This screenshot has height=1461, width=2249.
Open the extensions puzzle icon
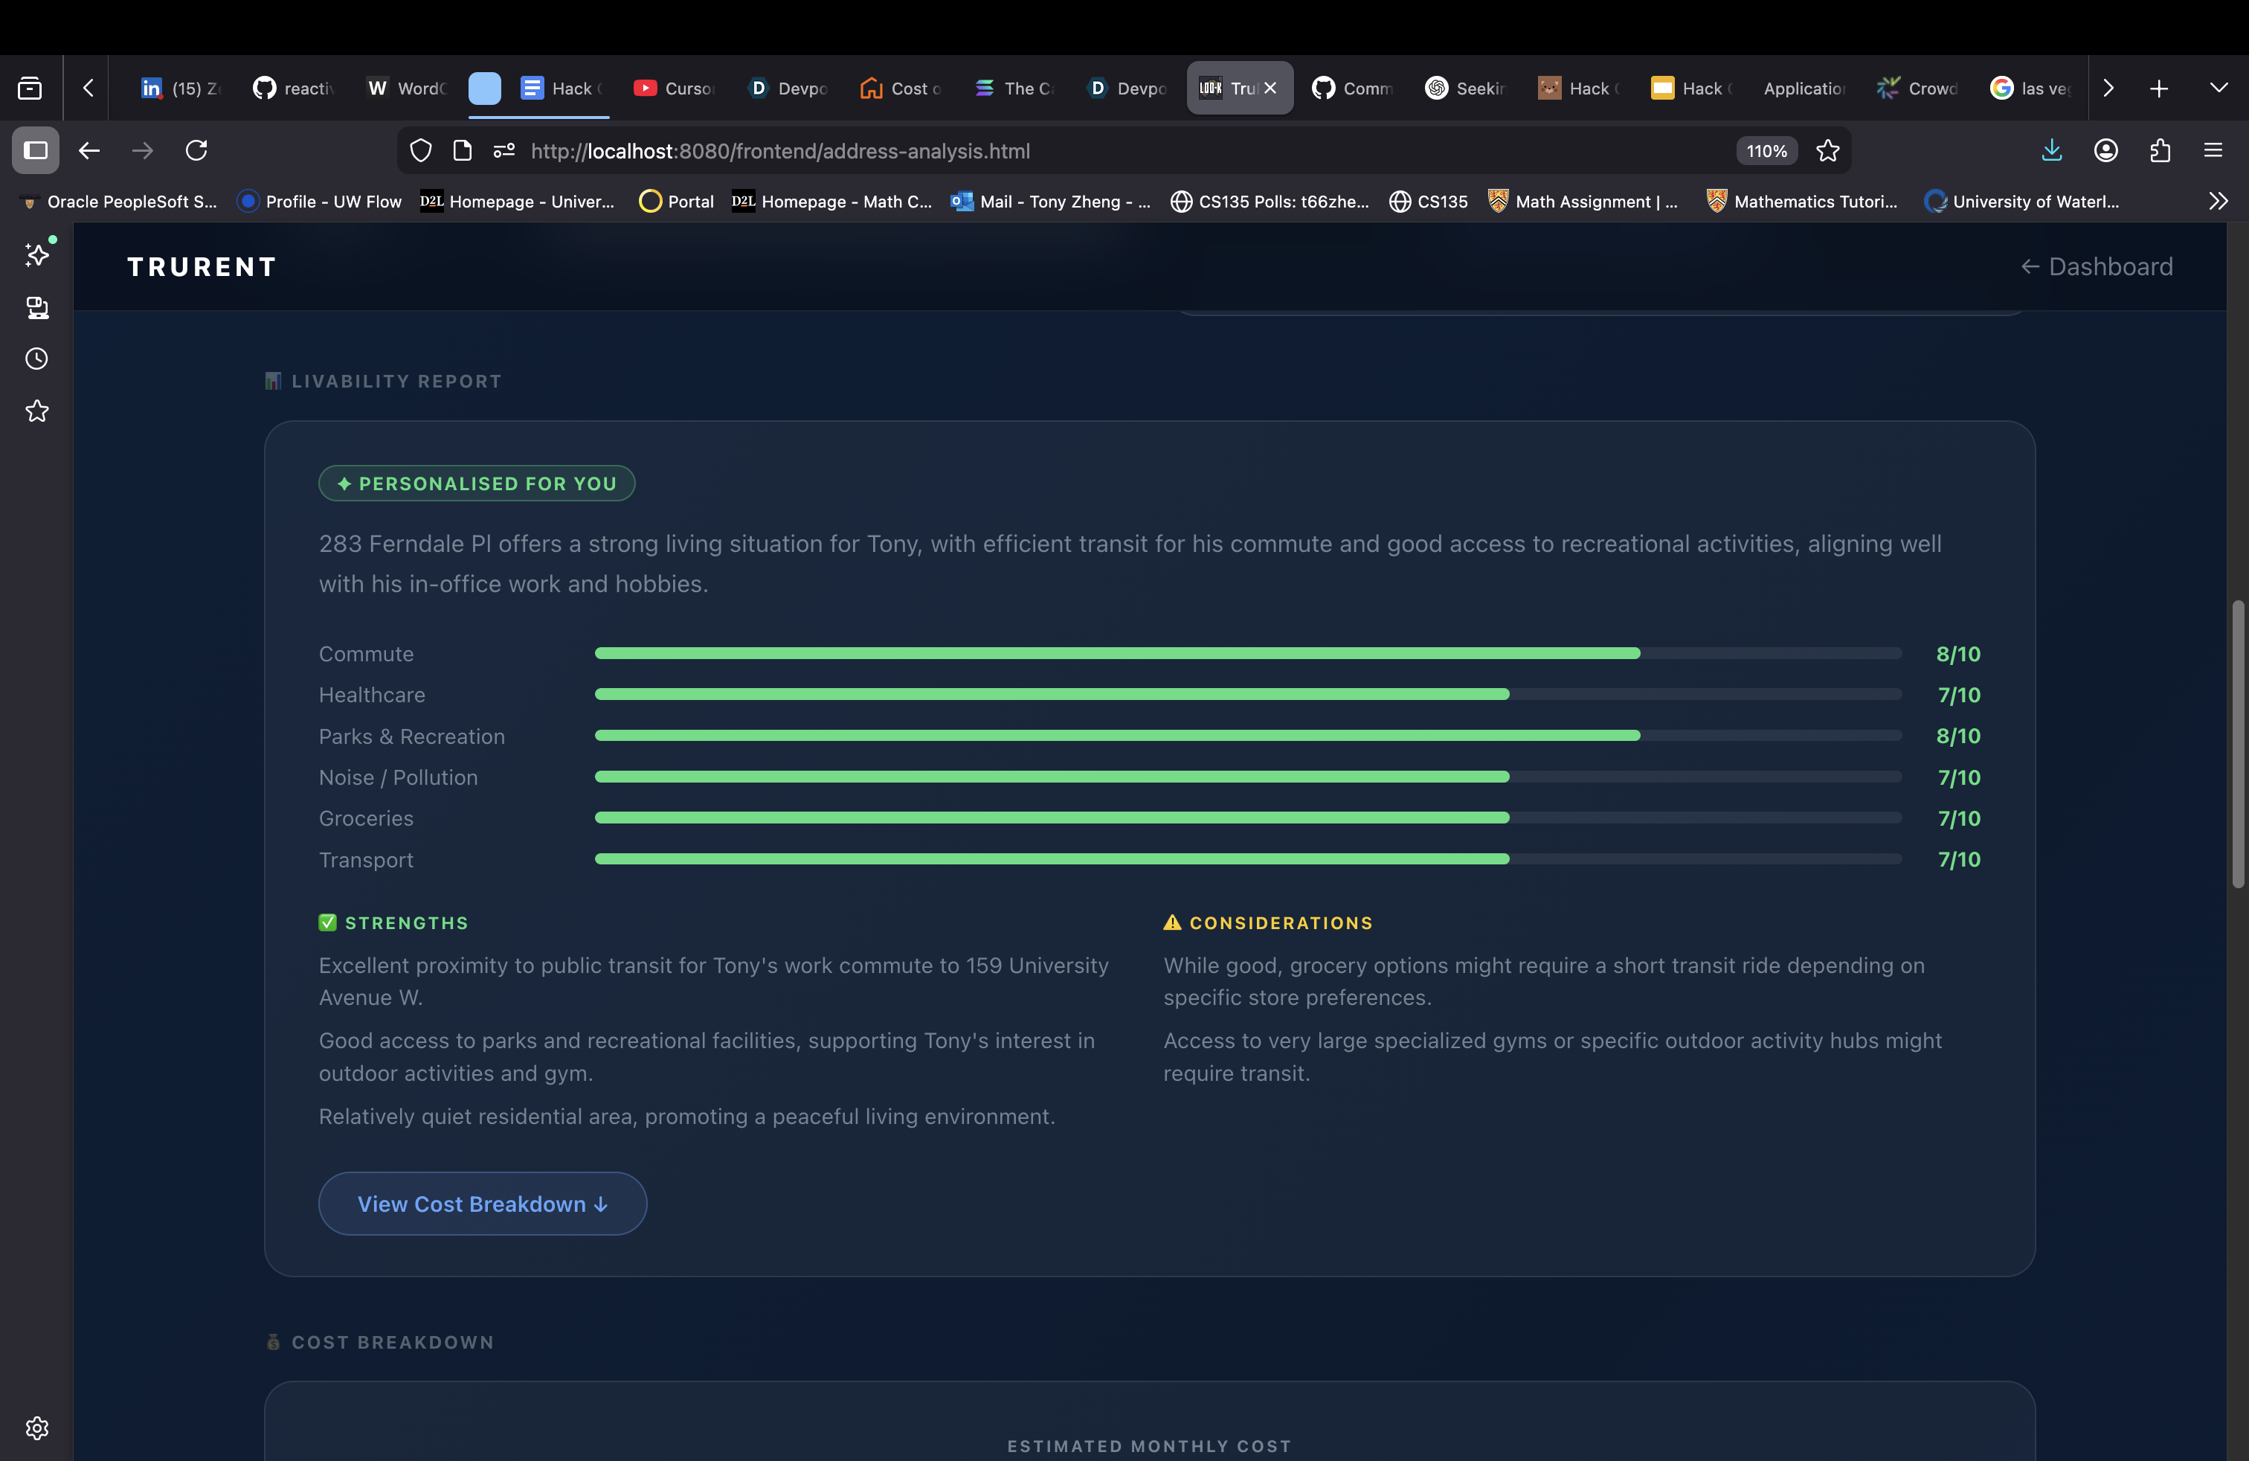coord(2159,150)
